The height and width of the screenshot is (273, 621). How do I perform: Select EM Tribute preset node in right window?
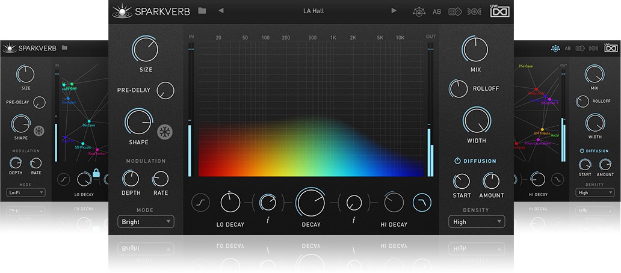tap(542, 130)
